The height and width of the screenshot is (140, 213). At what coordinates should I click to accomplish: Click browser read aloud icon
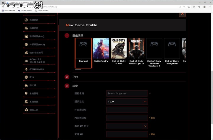180,7
